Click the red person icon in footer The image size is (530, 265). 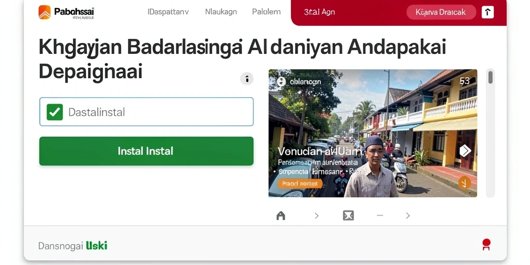(x=487, y=244)
